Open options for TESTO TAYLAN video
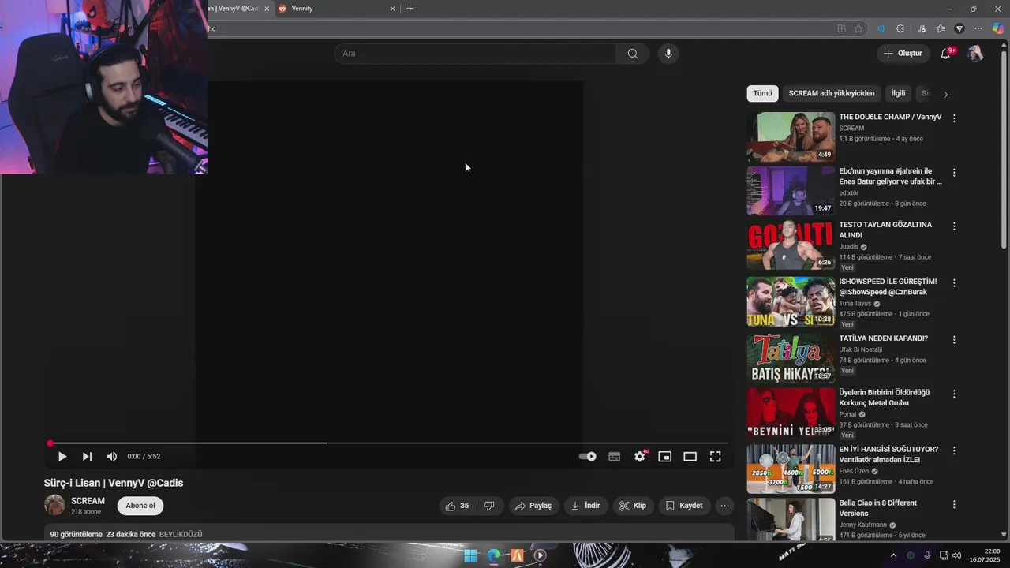Viewport: 1010px width, 568px height. tap(954, 226)
